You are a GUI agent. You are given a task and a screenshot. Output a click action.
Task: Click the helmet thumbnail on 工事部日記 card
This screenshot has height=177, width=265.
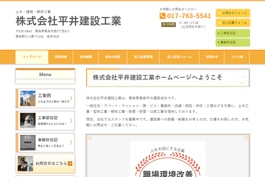point(28,120)
